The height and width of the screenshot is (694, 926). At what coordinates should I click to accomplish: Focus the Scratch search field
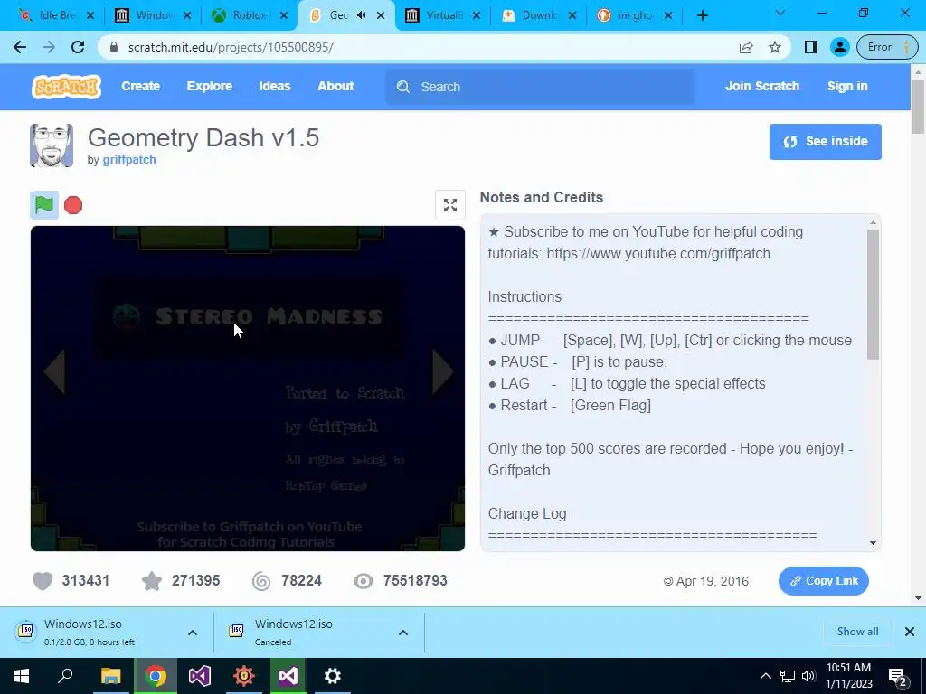click(540, 87)
